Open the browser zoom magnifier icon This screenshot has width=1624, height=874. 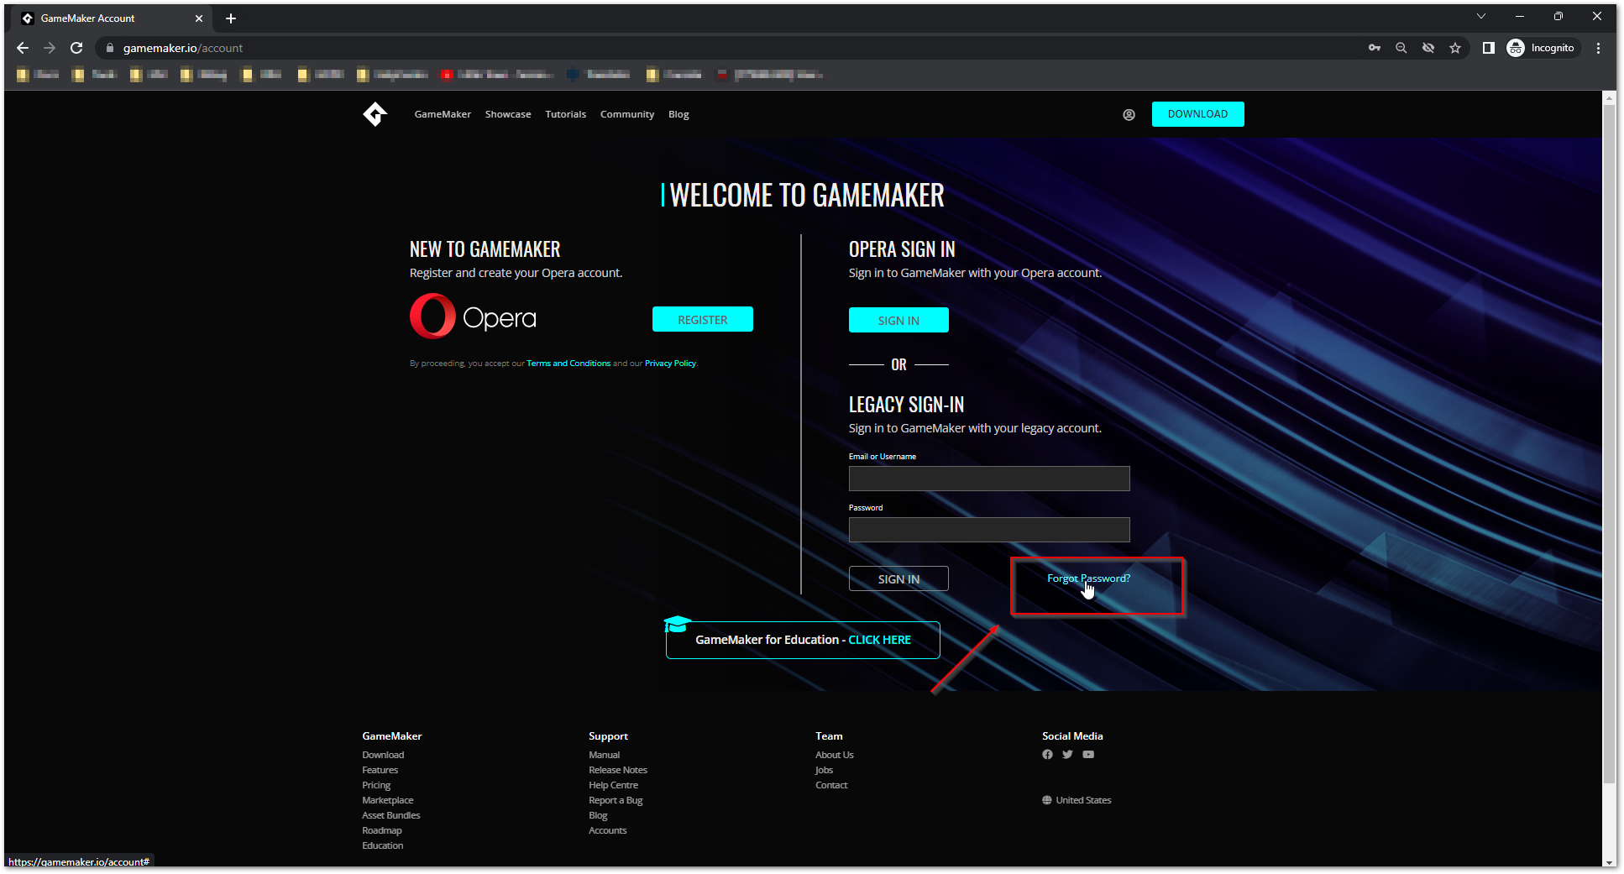[x=1401, y=48]
